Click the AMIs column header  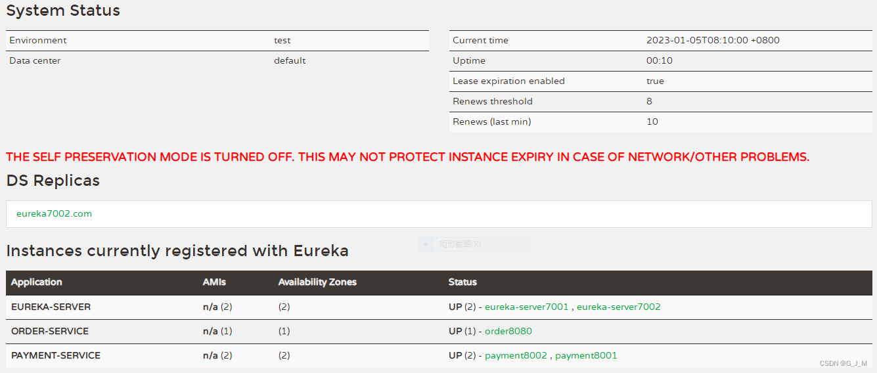click(x=214, y=282)
